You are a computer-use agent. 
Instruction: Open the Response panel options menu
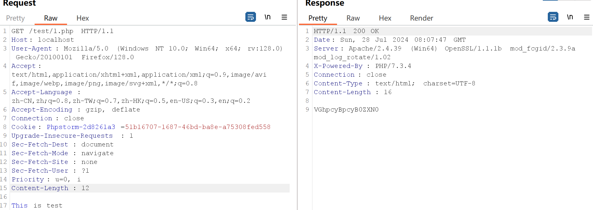(586, 17)
